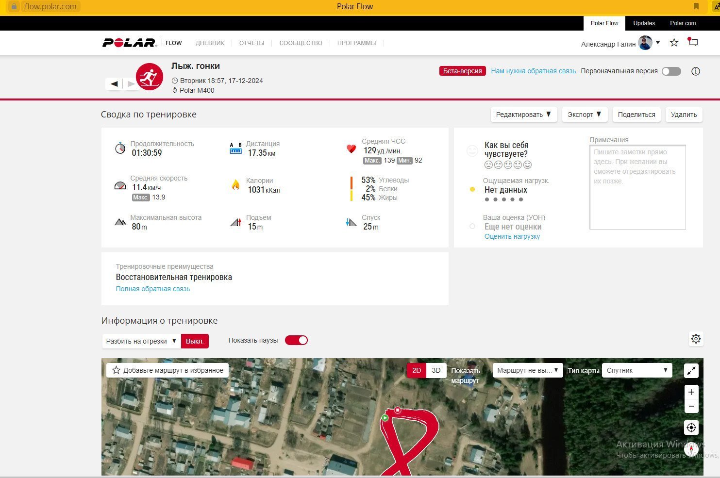
Task: Switch to Polar.com tab
Action: point(683,23)
